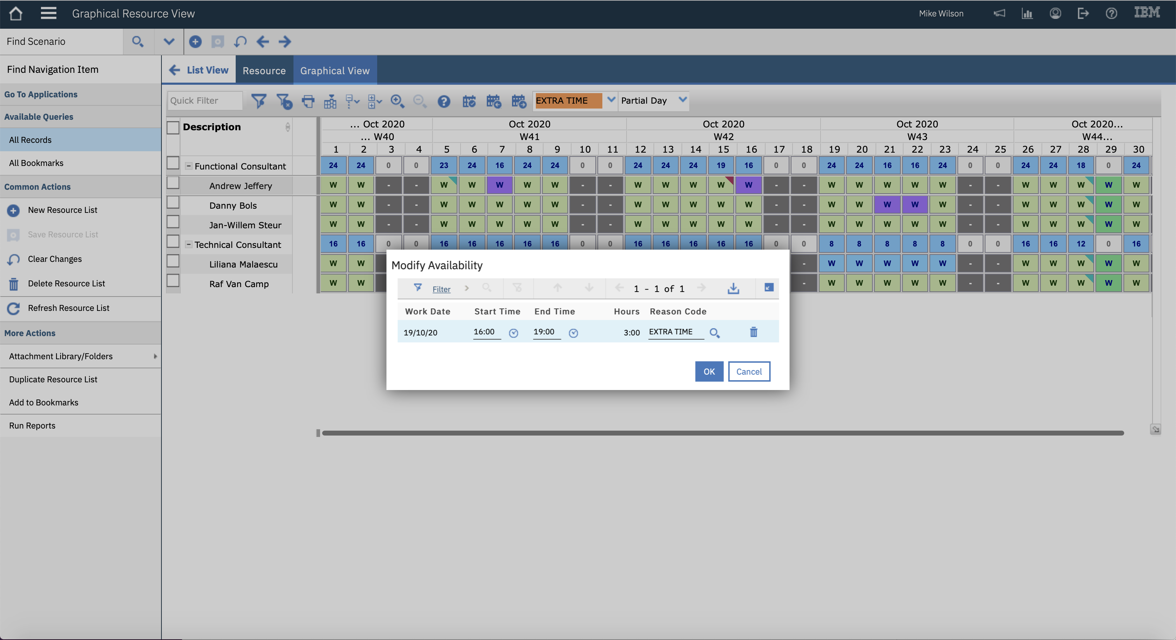Collapse the Functional Consultant group
This screenshot has height=640, width=1176.
[x=188, y=166]
